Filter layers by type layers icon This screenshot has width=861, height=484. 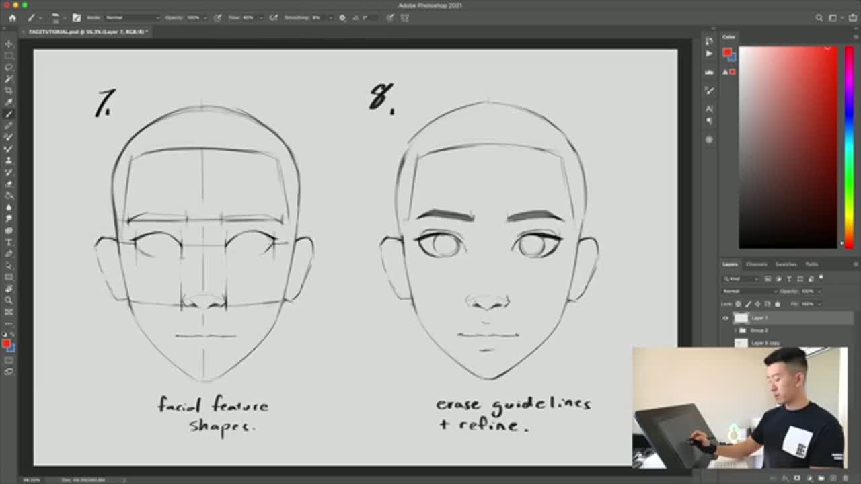[789, 279]
